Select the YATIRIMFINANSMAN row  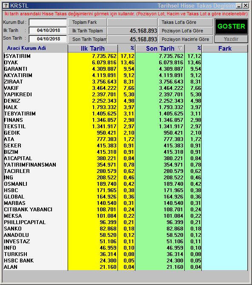pos(126,165)
